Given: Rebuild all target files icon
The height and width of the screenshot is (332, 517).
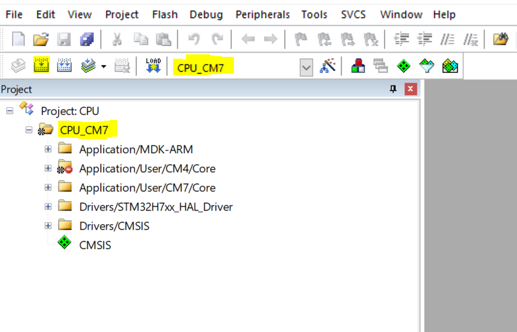Looking at the screenshot, I should tap(64, 65).
